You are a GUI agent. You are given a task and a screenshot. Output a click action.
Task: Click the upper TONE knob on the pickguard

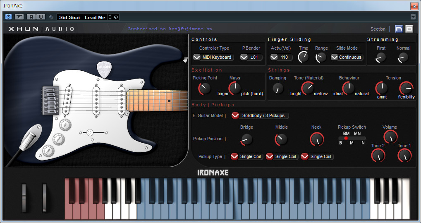(x=59, y=139)
